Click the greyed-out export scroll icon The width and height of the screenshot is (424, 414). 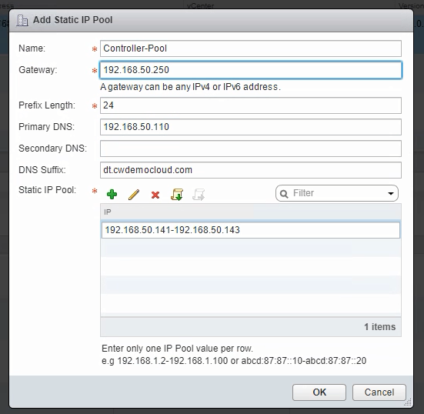pyautogui.click(x=199, y=195)
